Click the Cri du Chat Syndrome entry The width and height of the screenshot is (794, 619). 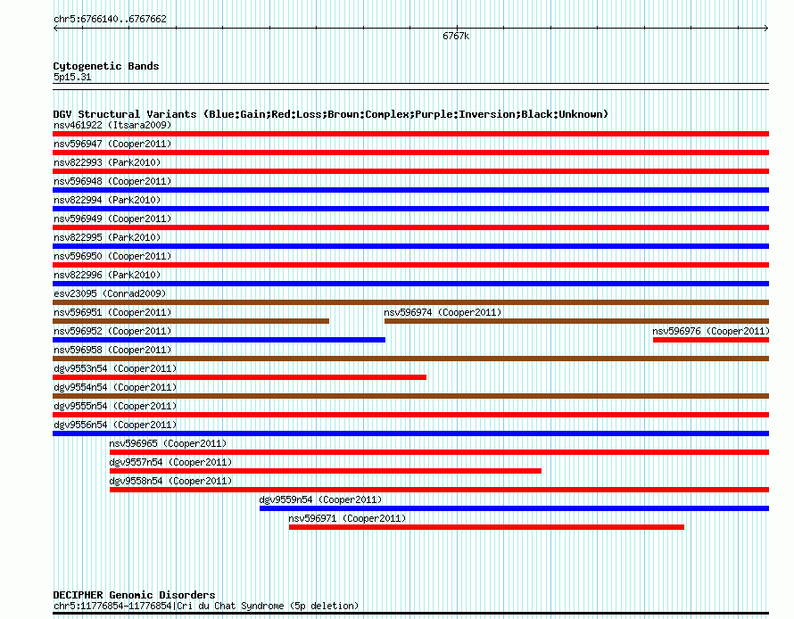tap(206, 606)
